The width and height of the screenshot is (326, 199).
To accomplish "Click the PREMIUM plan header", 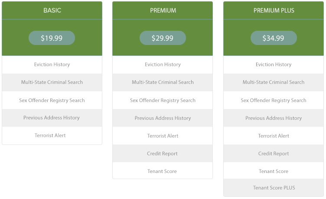I will pos(163,10).
